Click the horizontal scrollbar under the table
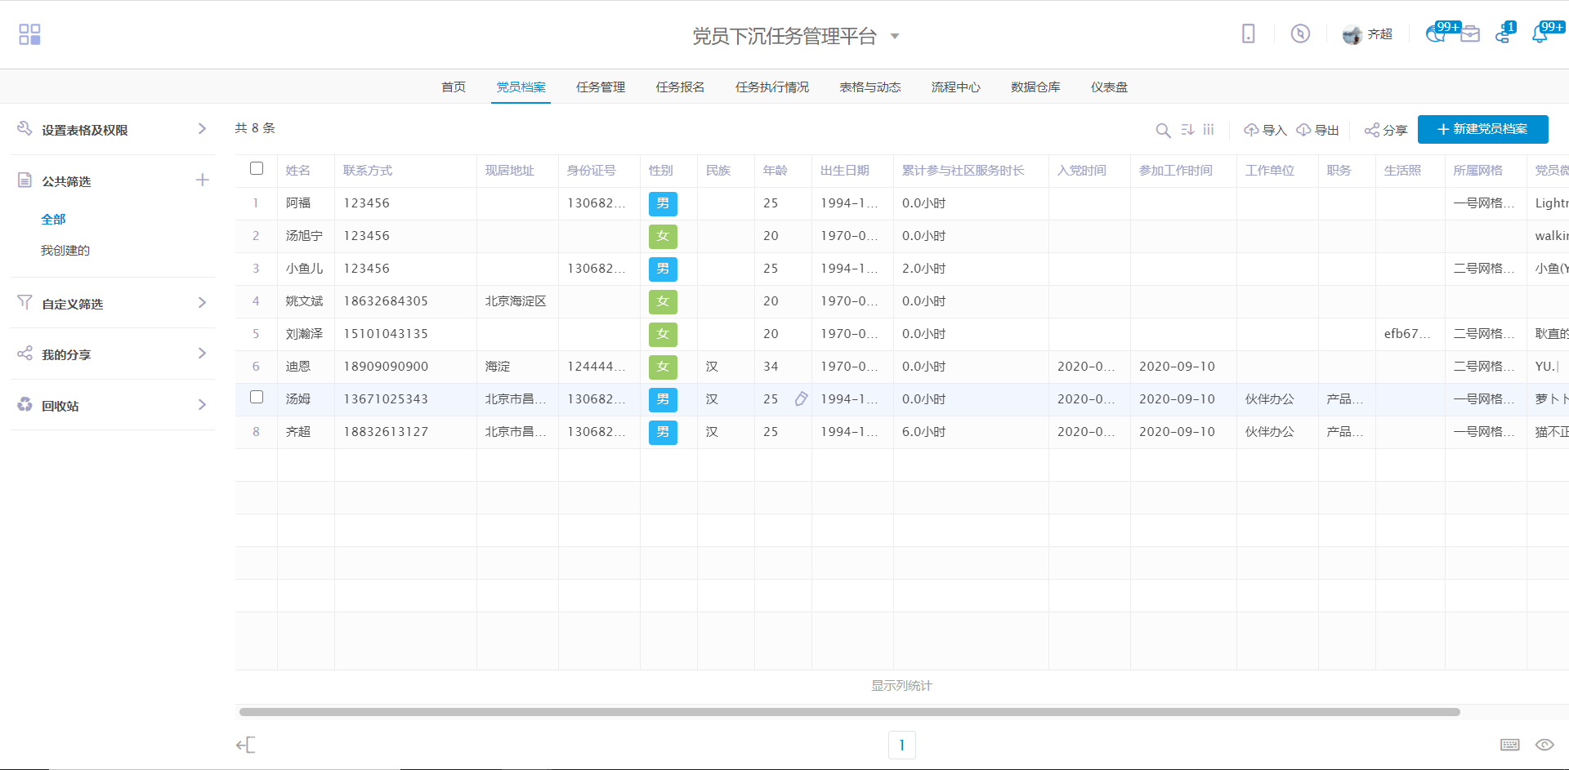 click(x=849, y=712)
